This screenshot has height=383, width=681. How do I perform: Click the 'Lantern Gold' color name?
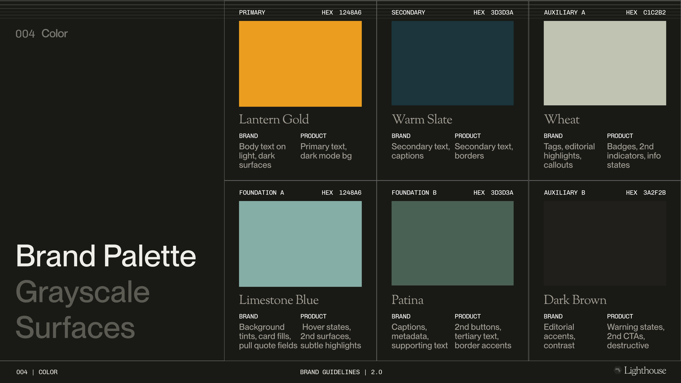(x=274, y=119)
